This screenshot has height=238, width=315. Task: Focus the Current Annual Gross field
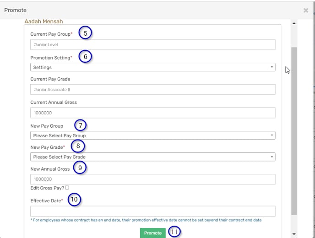[x=152, y=113]
